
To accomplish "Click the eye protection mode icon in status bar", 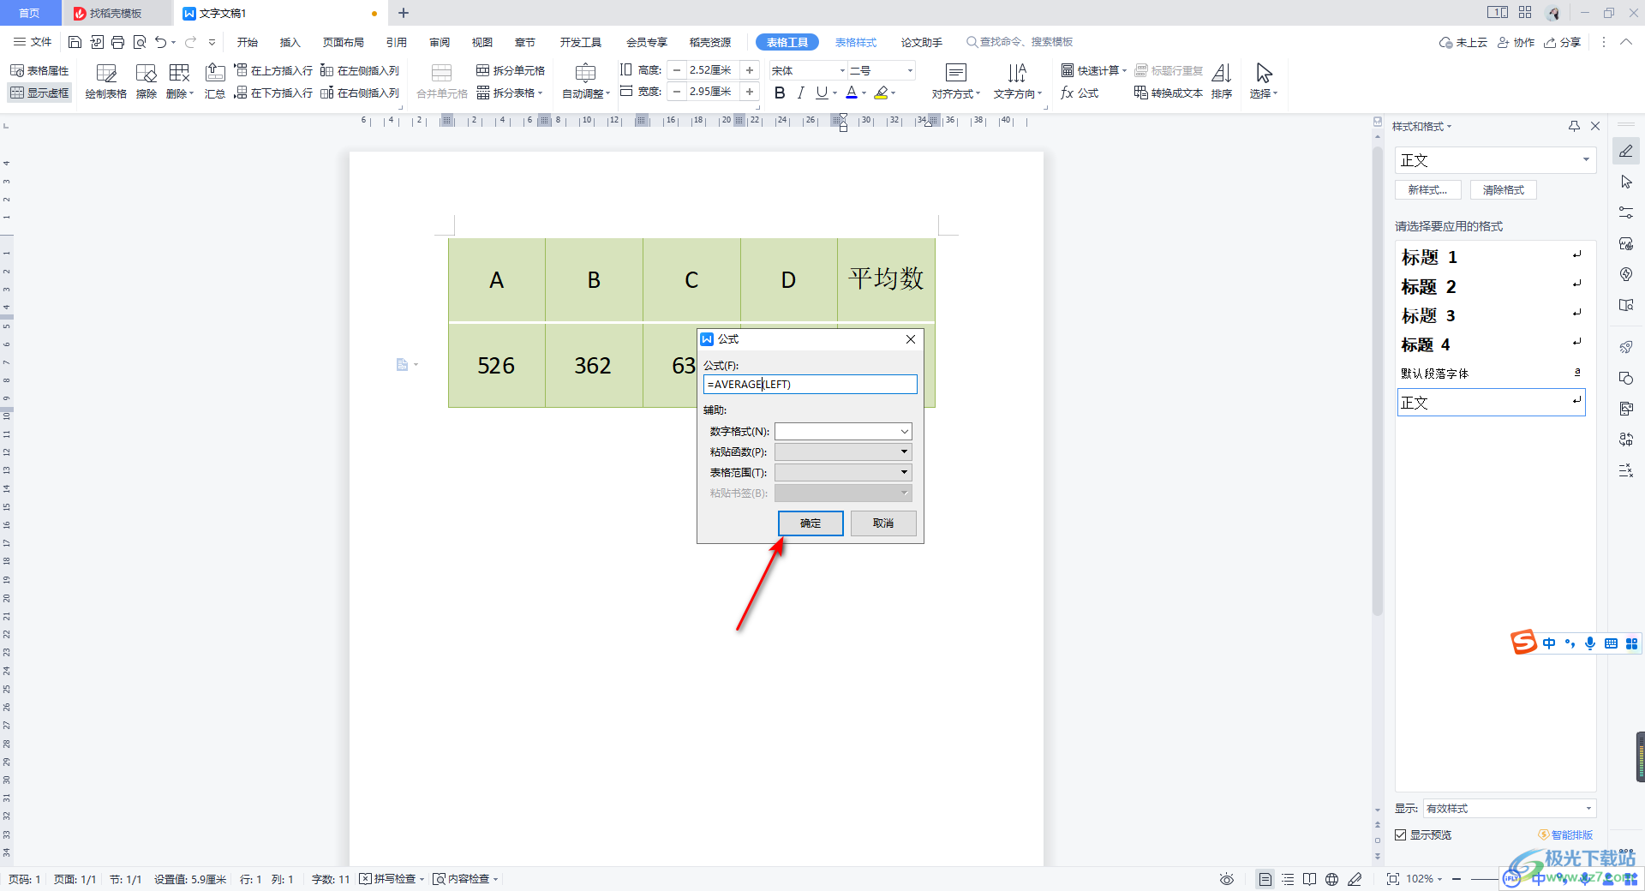I will pos(1227,879).
